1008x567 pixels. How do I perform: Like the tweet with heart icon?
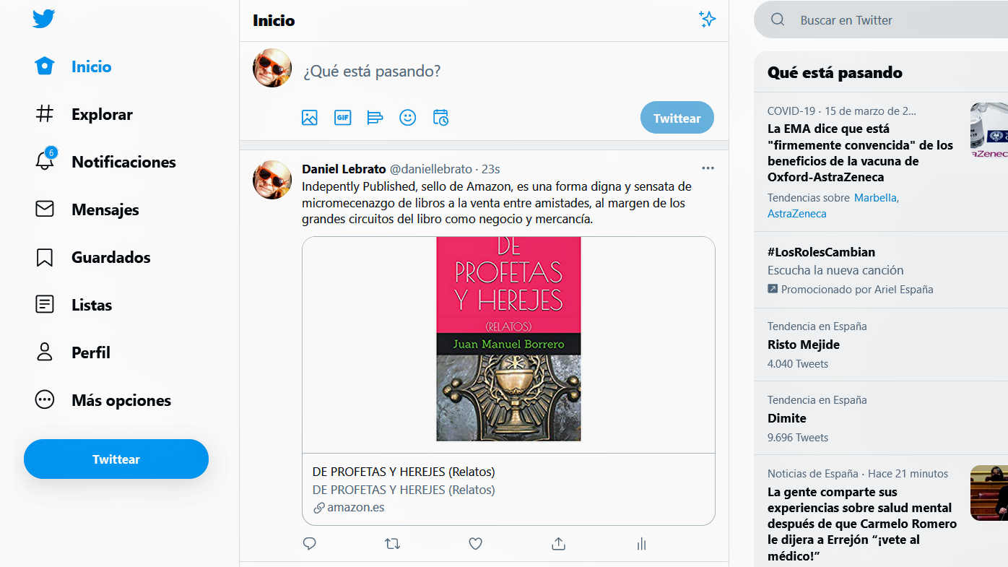(x=475, y=544)
